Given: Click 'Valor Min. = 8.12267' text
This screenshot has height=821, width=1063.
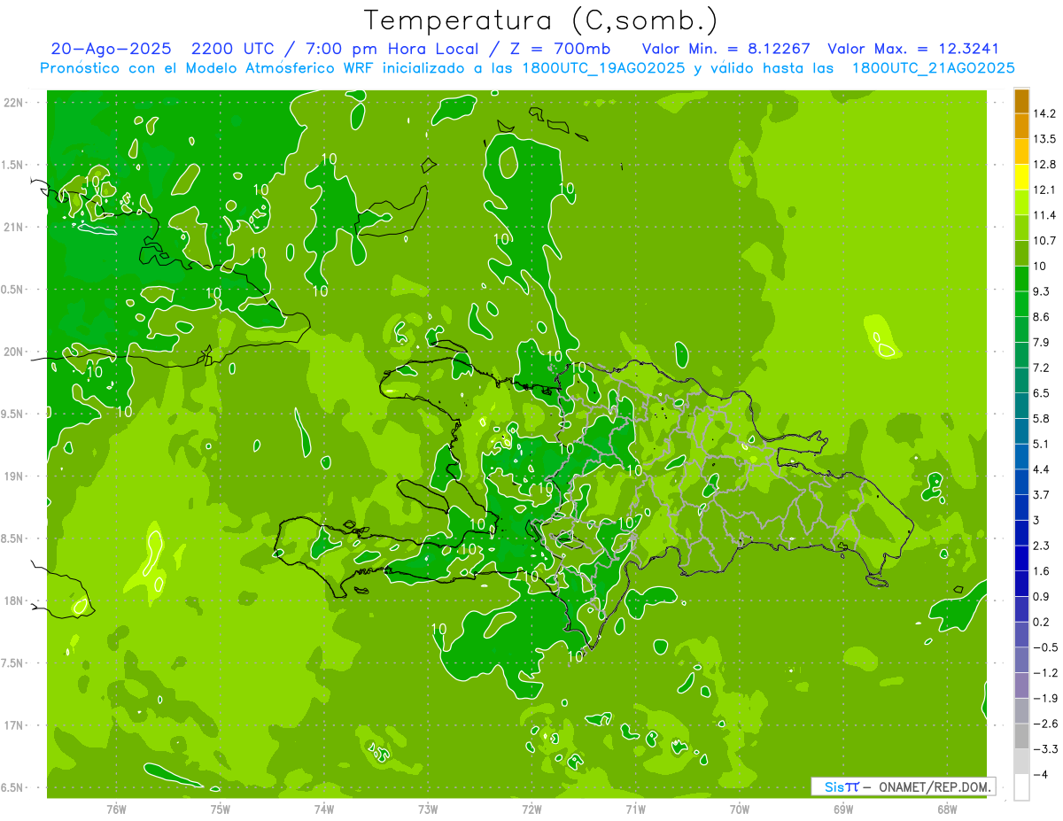Looking at the screenshot, I should point(725,49).
